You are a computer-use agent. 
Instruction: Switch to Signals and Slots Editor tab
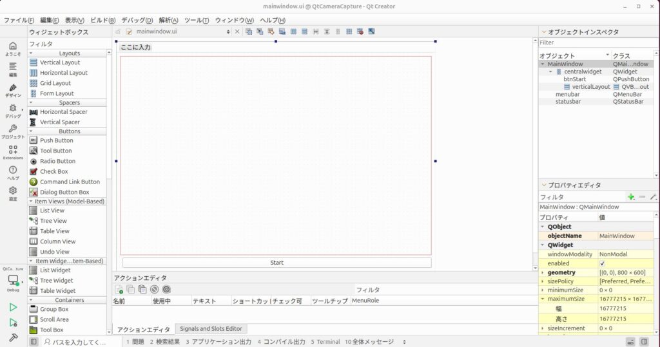point(211,329)
